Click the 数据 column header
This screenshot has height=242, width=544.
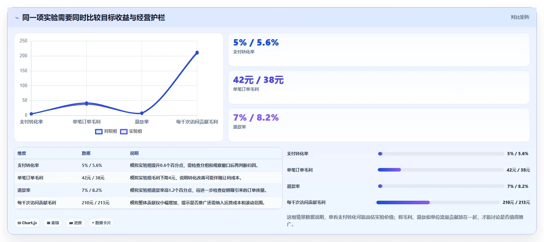pos(86,153)
